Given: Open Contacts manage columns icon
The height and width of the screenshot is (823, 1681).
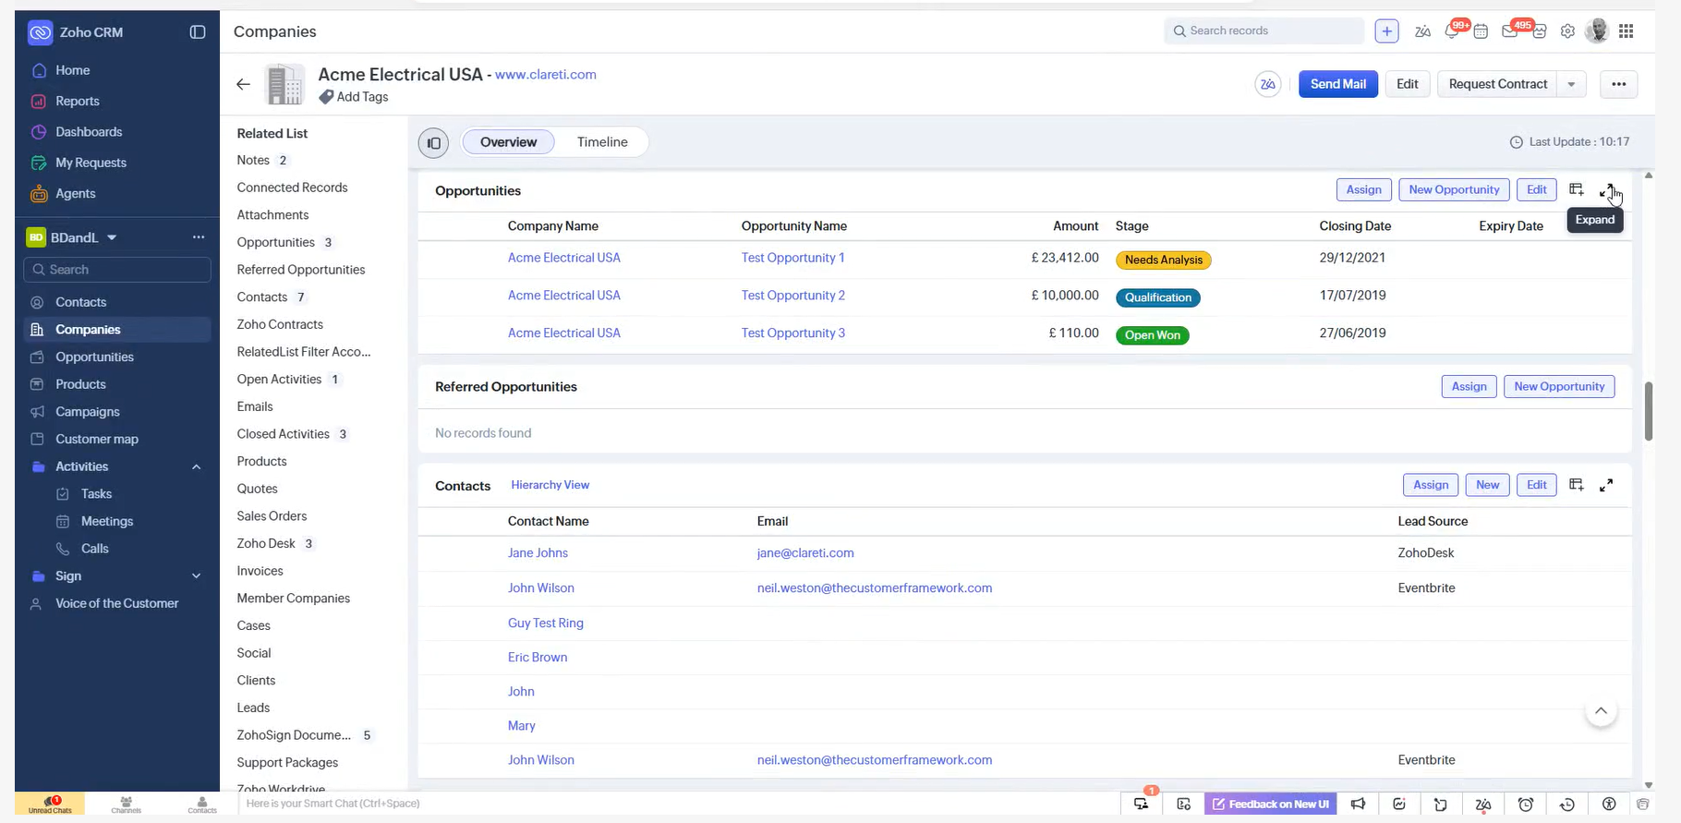Looking at the screenshot, I should click(1577, 485).
